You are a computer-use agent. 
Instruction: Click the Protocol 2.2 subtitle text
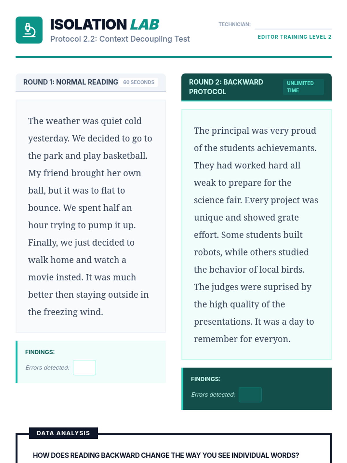point(120,39)
